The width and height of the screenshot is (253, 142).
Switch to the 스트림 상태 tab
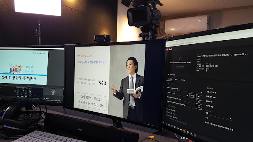182,80
